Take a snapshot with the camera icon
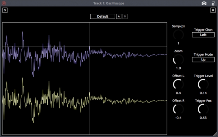 pyautogui.click(x=204, y=3)
